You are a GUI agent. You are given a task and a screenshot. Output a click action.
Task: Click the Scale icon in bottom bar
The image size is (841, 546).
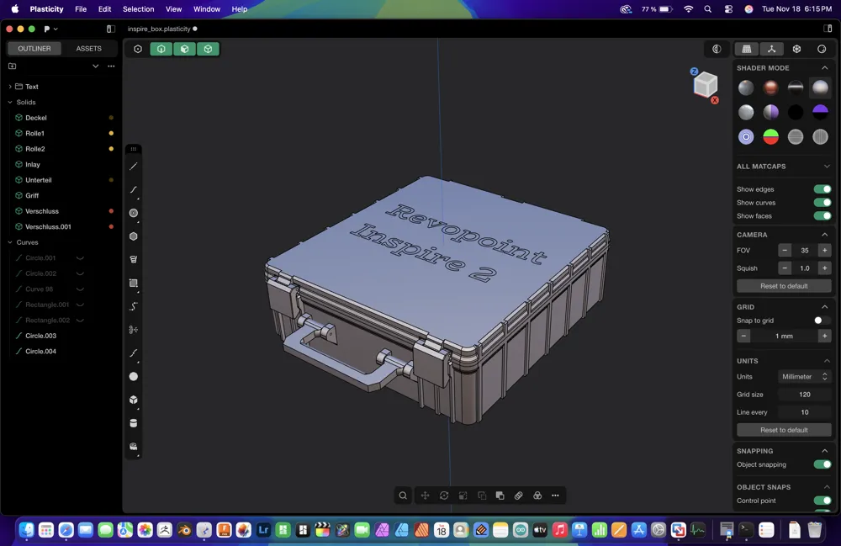tap(463, 496)
